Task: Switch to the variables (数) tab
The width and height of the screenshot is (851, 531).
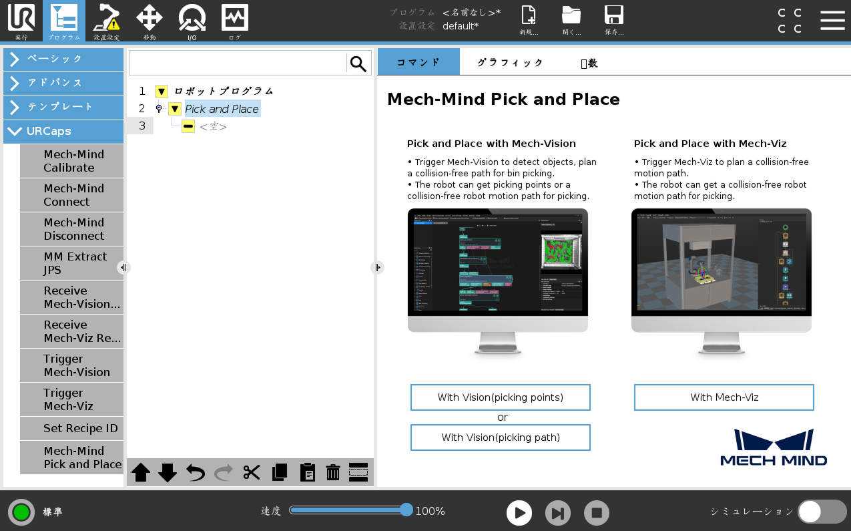Action: point(589,63)
